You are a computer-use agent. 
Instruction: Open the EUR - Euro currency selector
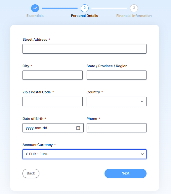(84, 154)
